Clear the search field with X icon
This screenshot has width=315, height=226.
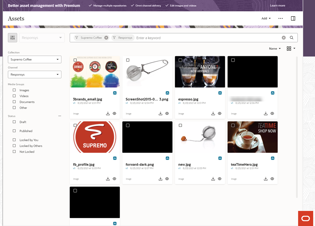pyautogui.click(x=284, y=37)
